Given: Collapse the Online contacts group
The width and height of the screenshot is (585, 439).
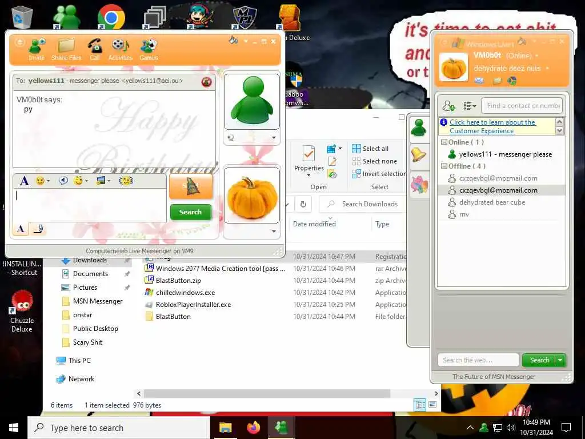Looking at the screenshot, I should point(444,142).
